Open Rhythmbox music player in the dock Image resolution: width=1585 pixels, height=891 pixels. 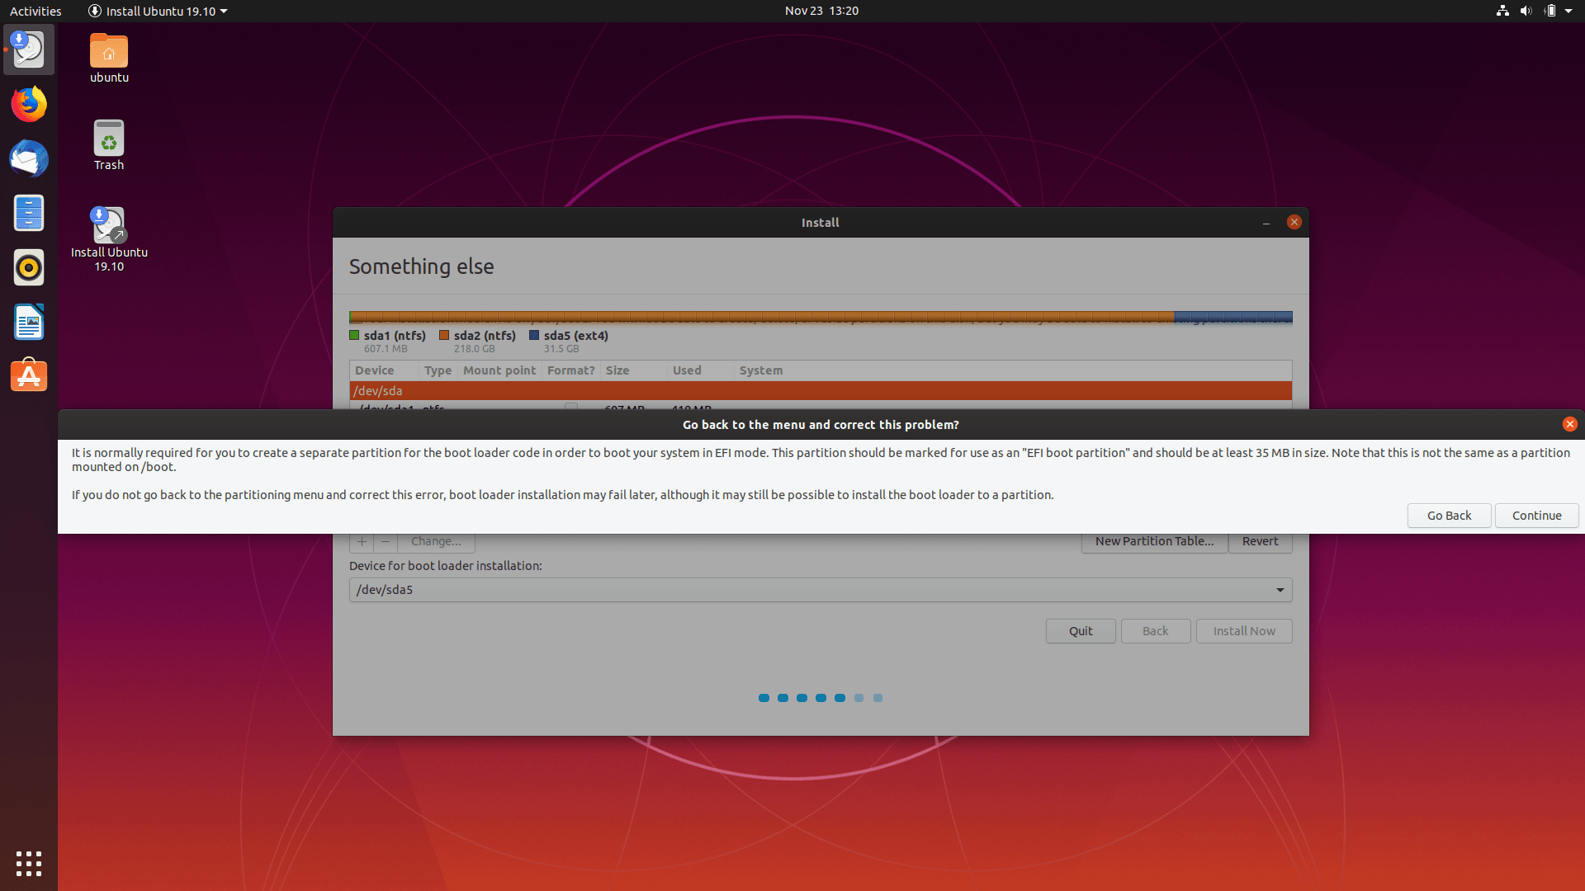29,267
